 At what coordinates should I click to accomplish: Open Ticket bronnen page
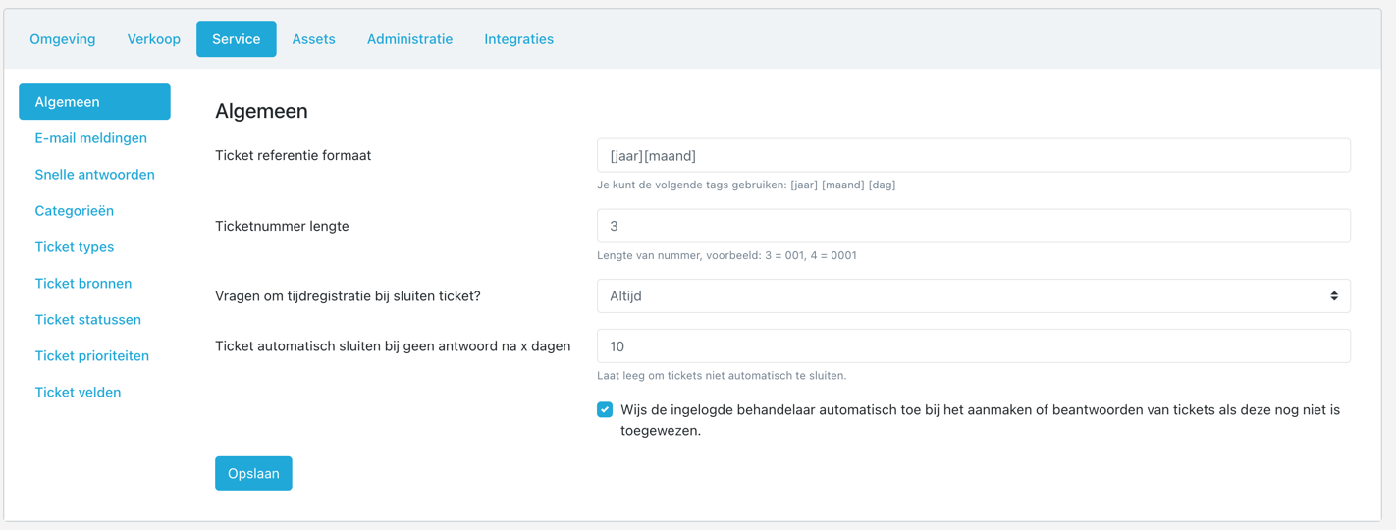pyautogui.click(x=83, y=284)
